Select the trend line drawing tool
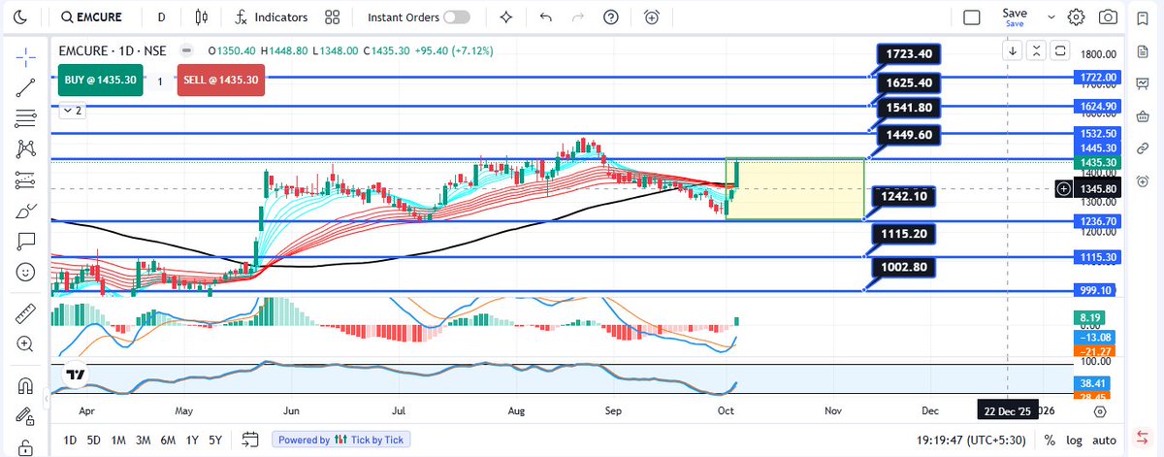The image size is (1164, 457). coord(26,88)
